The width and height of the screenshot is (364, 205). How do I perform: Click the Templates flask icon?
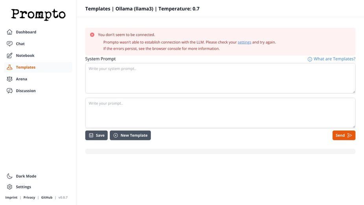coord(9,67)
